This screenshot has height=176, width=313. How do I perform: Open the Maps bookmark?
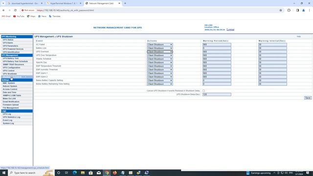click(31, 16)
